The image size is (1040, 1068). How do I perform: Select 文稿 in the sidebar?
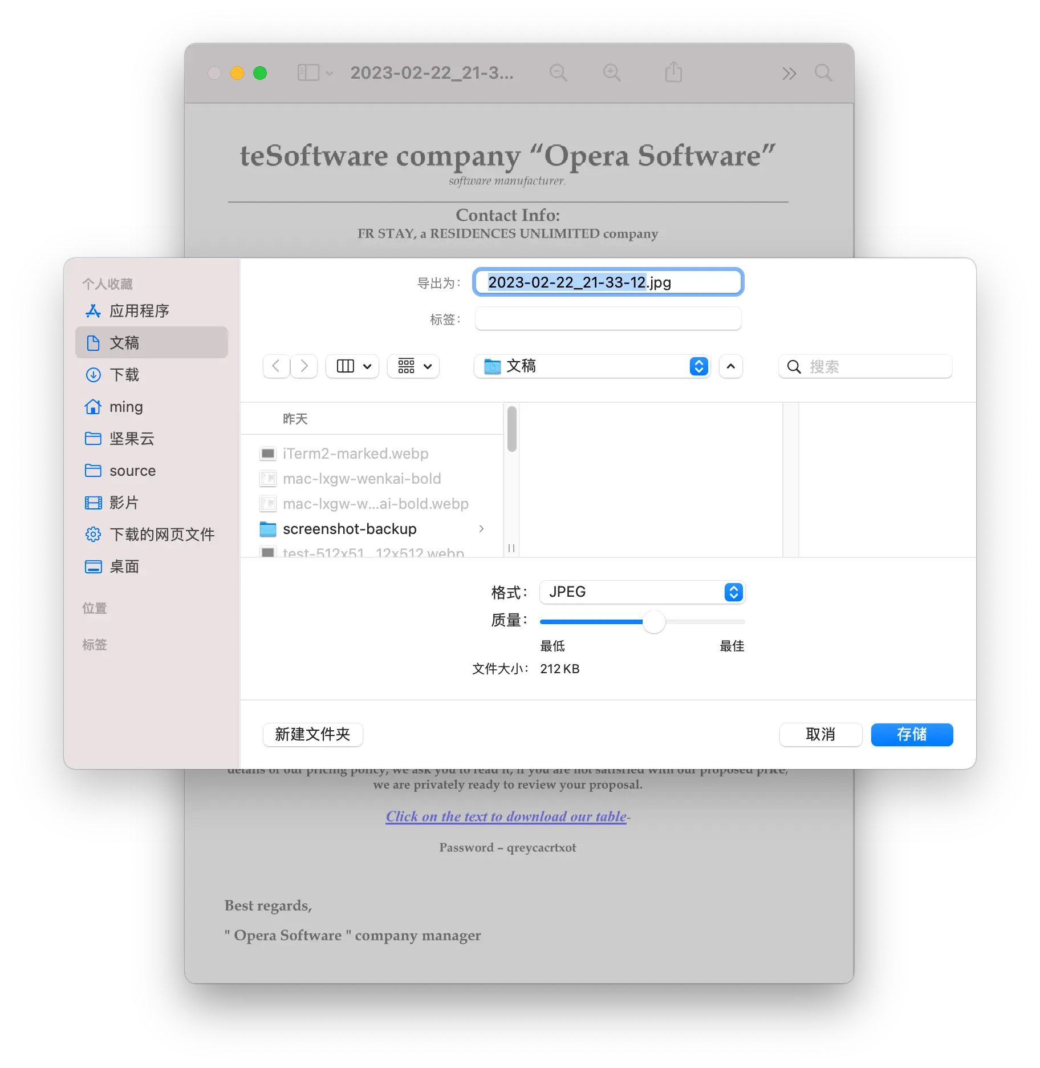coord(152,343)
